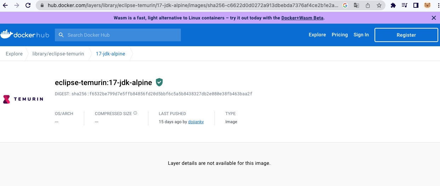This screenshot has width=440, height=186.
Task: Click the Temurin logo image
Action: 23,99
